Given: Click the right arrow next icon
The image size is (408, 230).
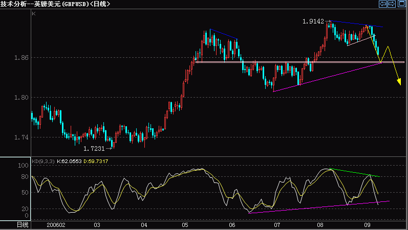Looking at the screenshot, I should pyautogui.click(x=392, y=4).
